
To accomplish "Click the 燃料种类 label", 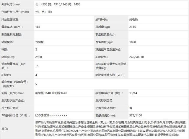I will (x=102, y=19).
